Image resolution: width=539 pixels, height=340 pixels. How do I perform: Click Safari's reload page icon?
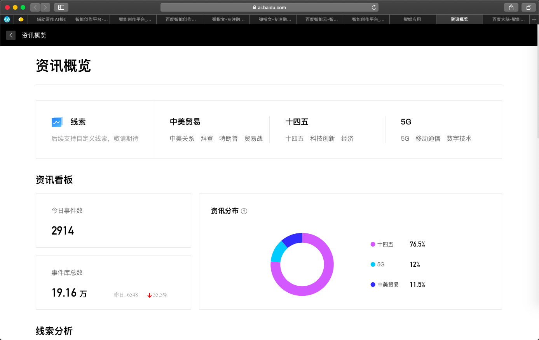coord(374,7)
